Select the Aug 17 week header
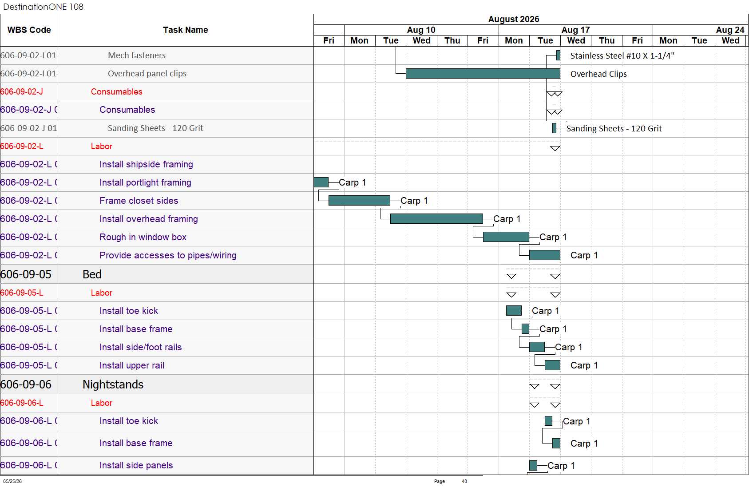The height and width of the screenshot is (487, 749). [x=576, y=30]
